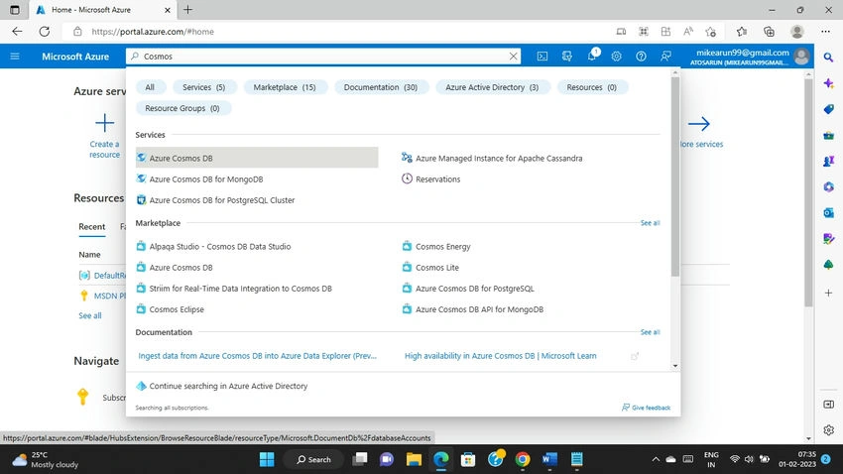Select the Azure Active Directory (3) filter
This screenshot has height=474, width=843.
[492, 87]
